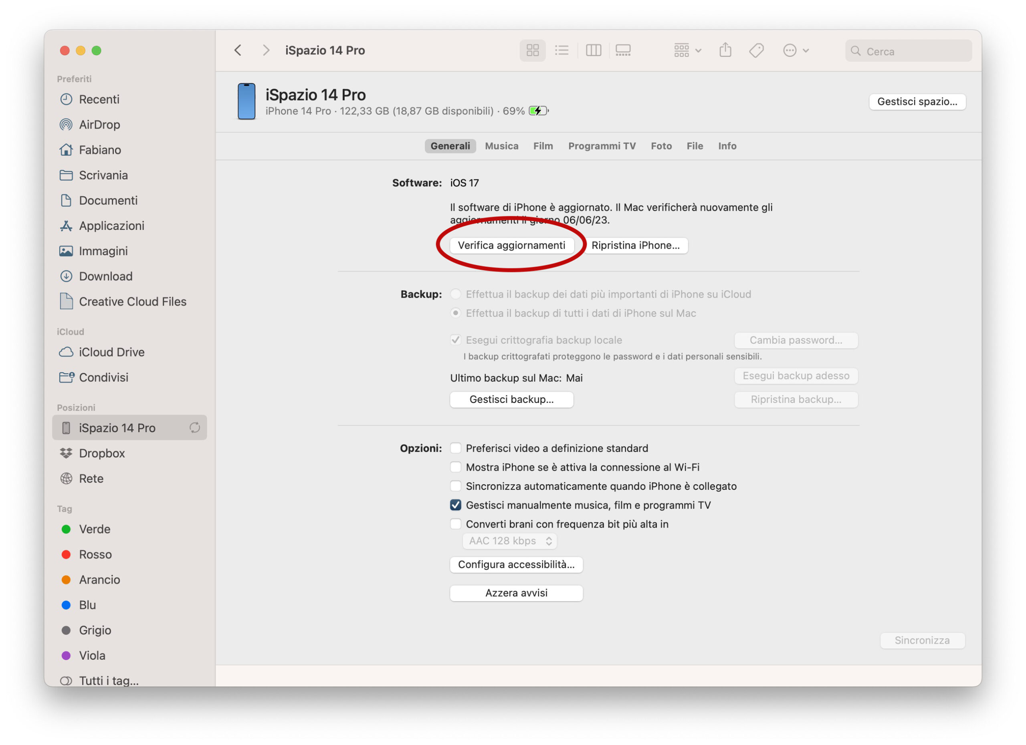Go back with the left arrow

pyautogui.click(x=238, y=50)
